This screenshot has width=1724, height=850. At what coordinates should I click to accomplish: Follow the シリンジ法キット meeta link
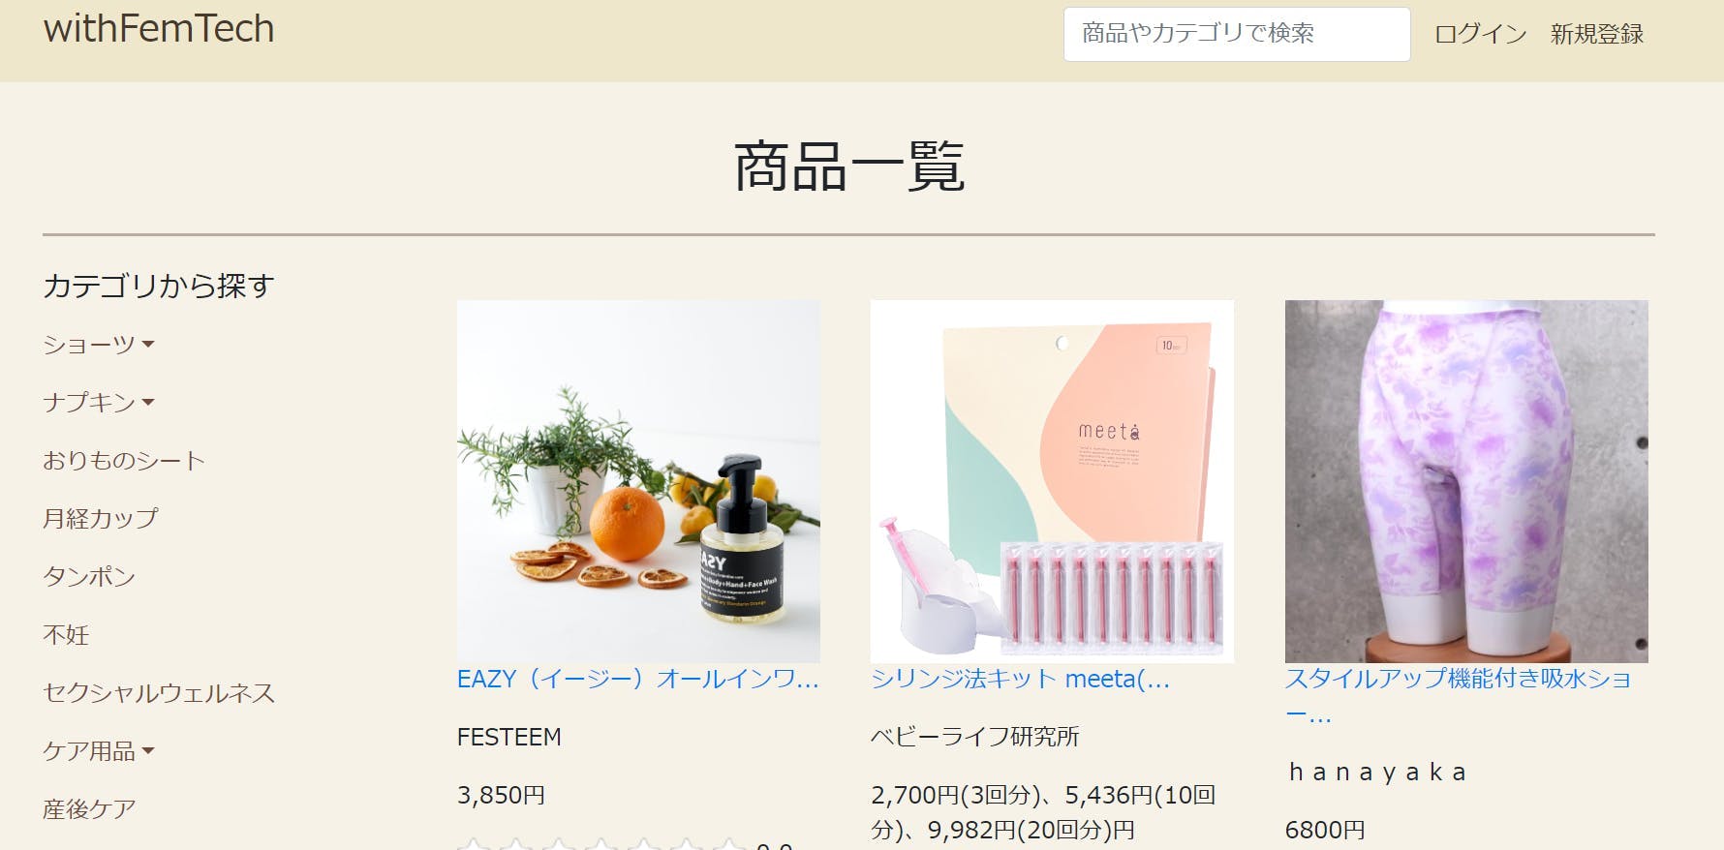click(1020, 680)
